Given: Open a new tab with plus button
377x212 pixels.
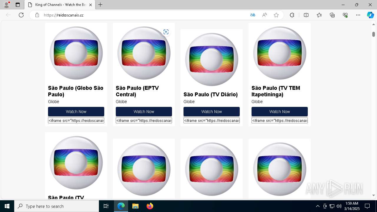Looking at the screenshot, I should (100, 5).
